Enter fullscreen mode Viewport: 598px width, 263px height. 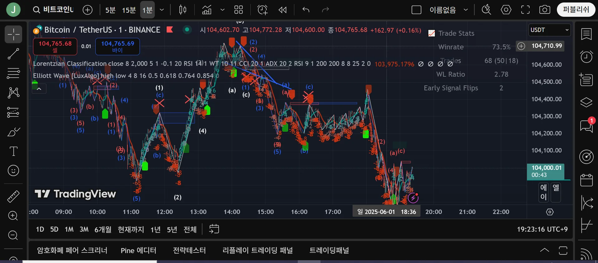(525, 10)
